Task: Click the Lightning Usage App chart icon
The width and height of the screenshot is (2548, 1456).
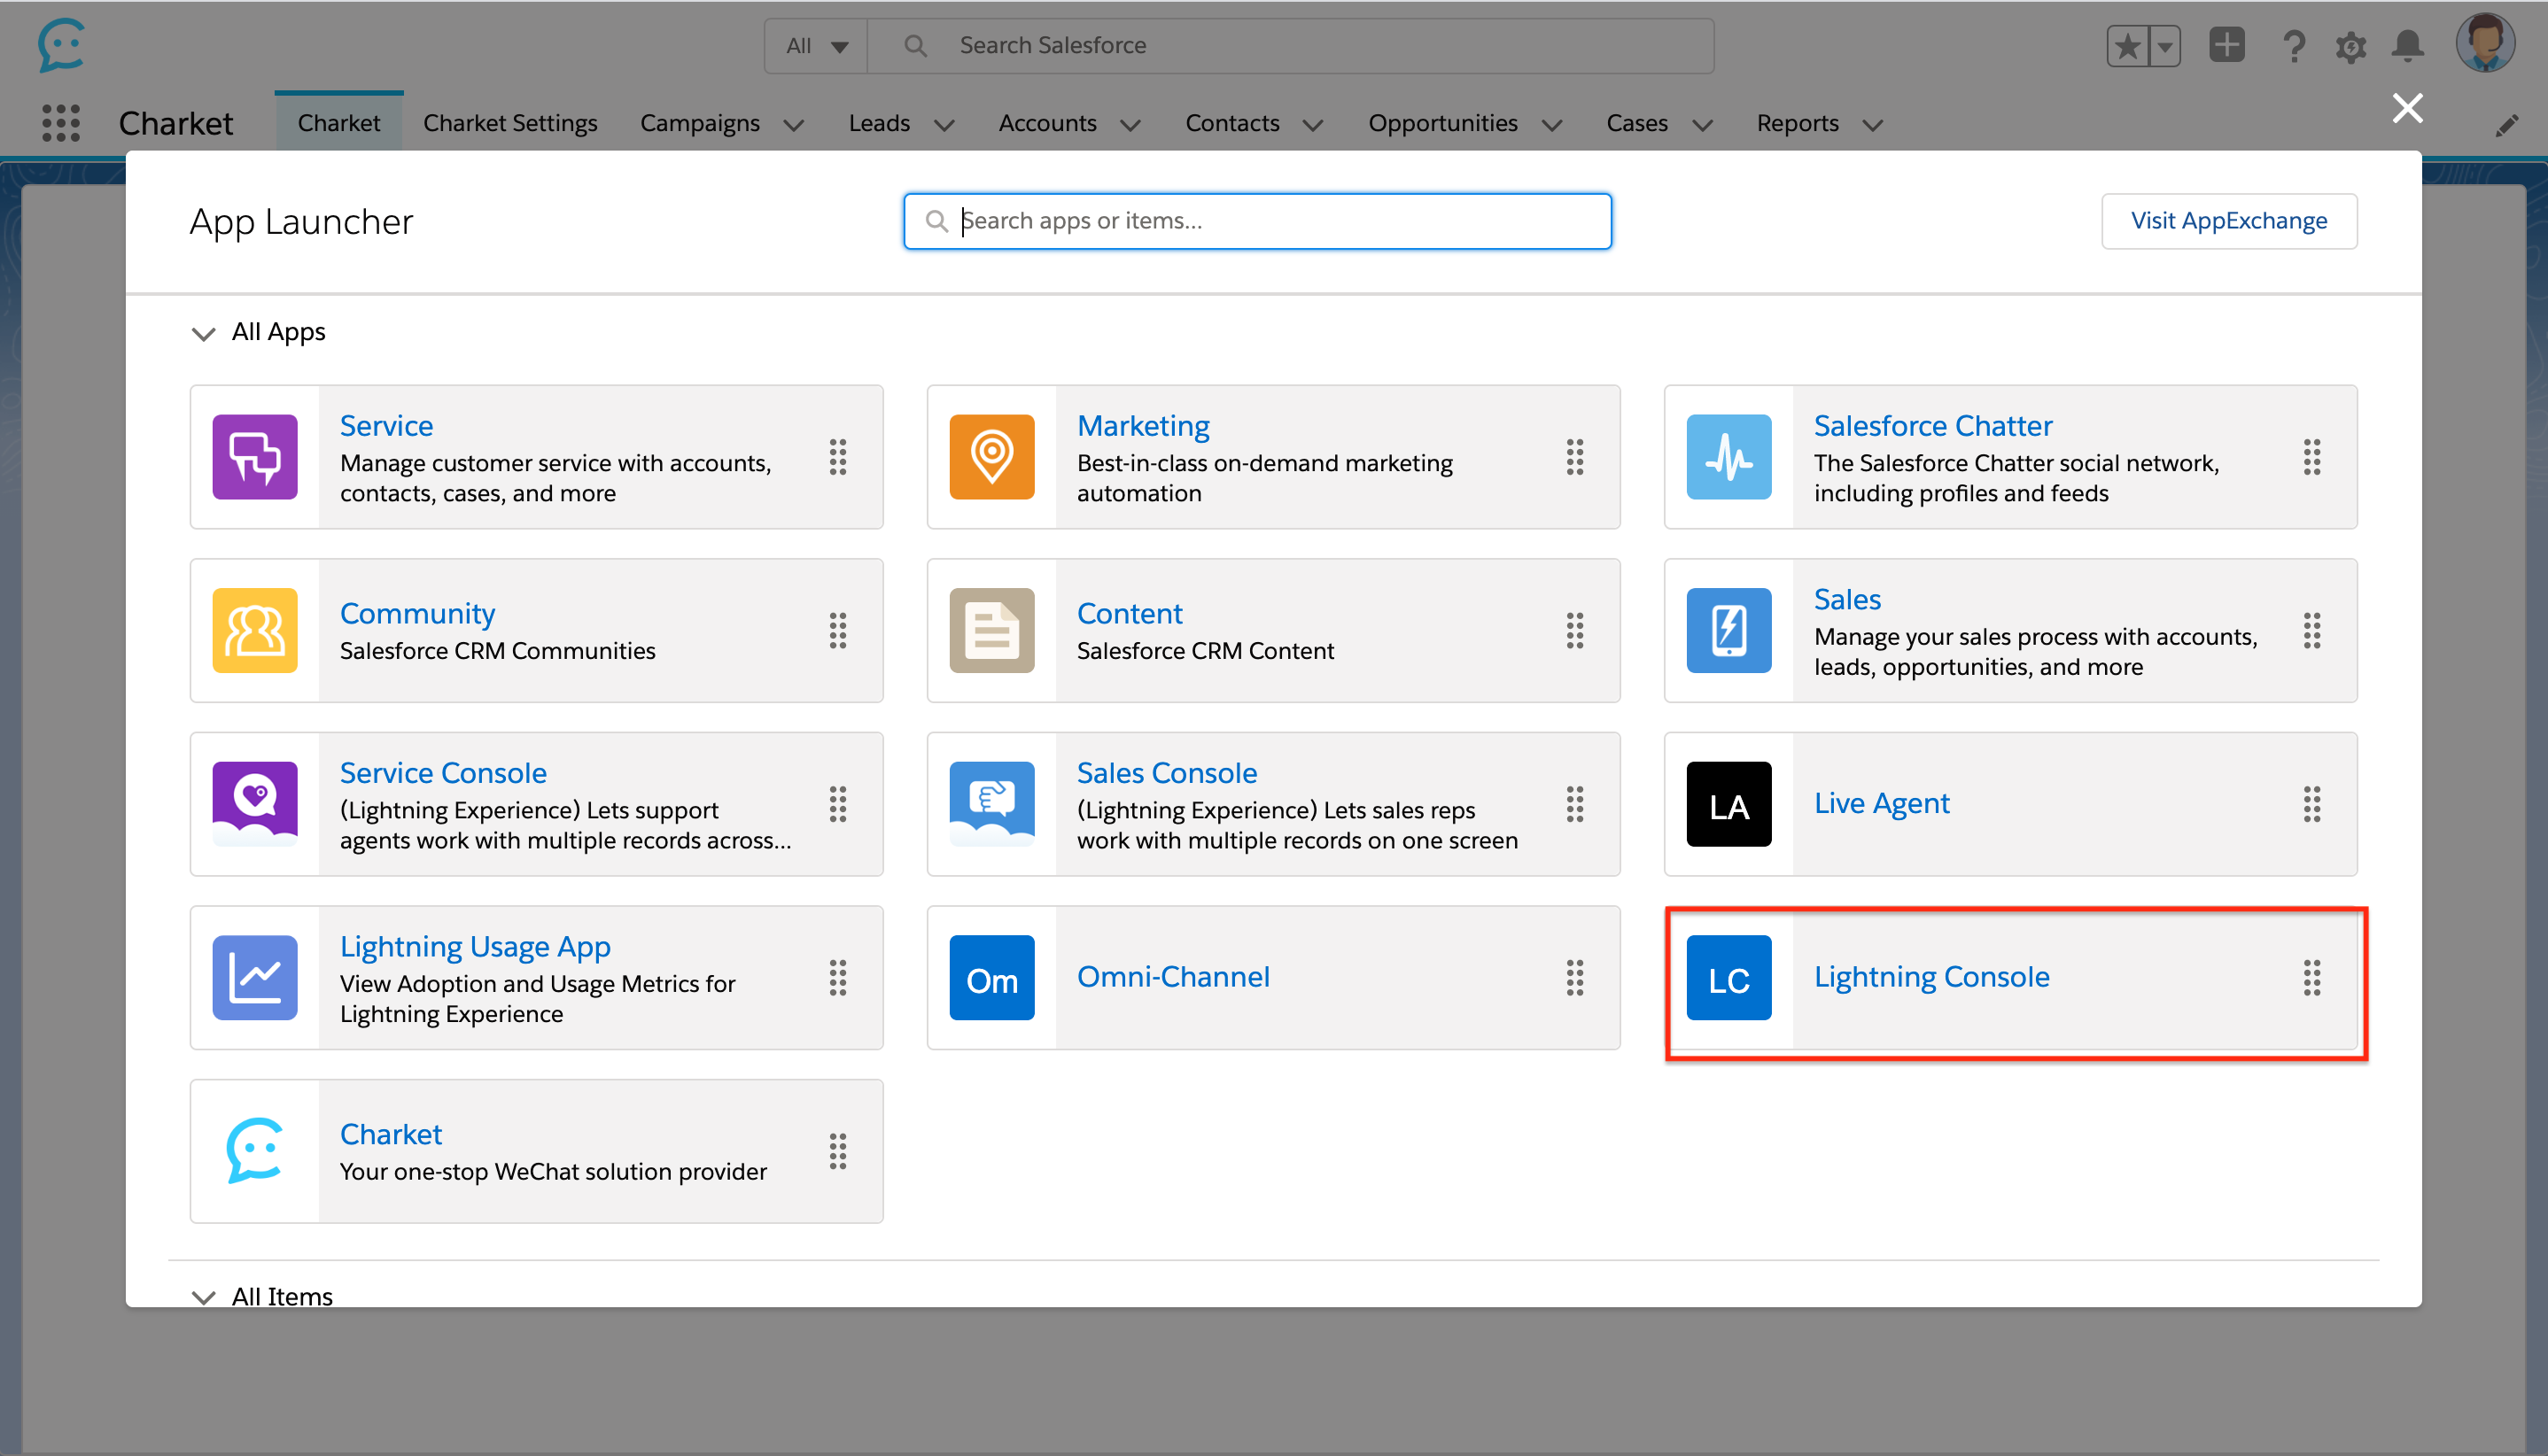Action: 254,977
